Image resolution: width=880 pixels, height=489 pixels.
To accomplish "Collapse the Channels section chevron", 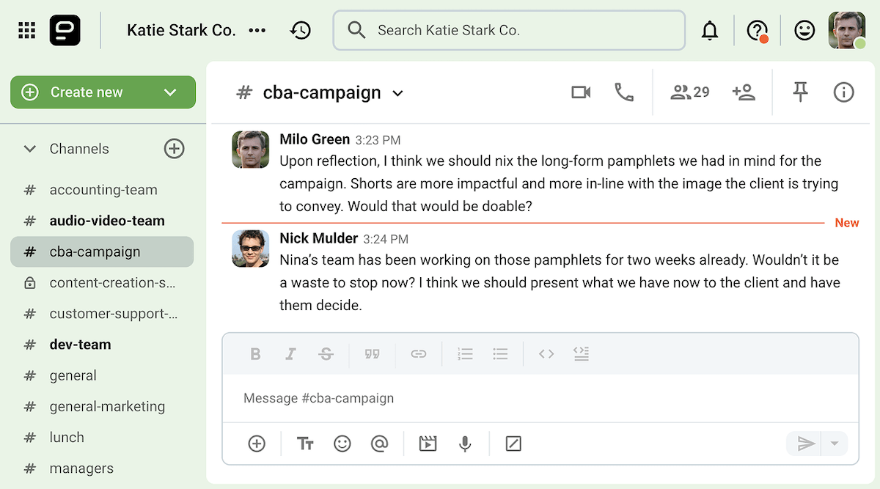I will [30, 149].
